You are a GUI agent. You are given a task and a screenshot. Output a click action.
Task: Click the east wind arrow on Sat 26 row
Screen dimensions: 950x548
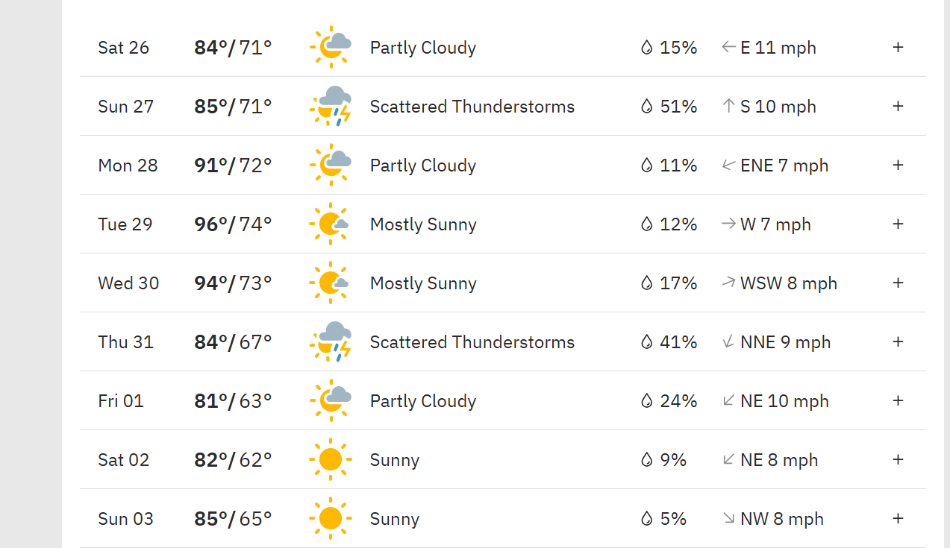728,46
